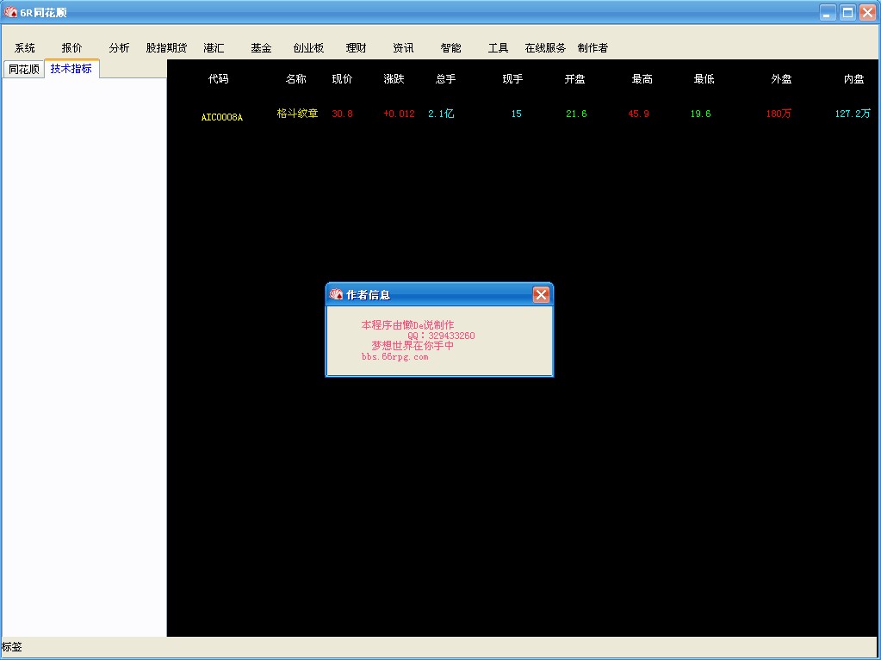Click the 最低 column header

(x=704, y=79)
